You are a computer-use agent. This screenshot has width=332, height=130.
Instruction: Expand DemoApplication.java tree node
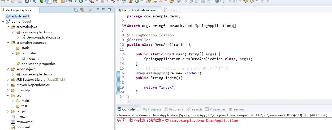18,37
